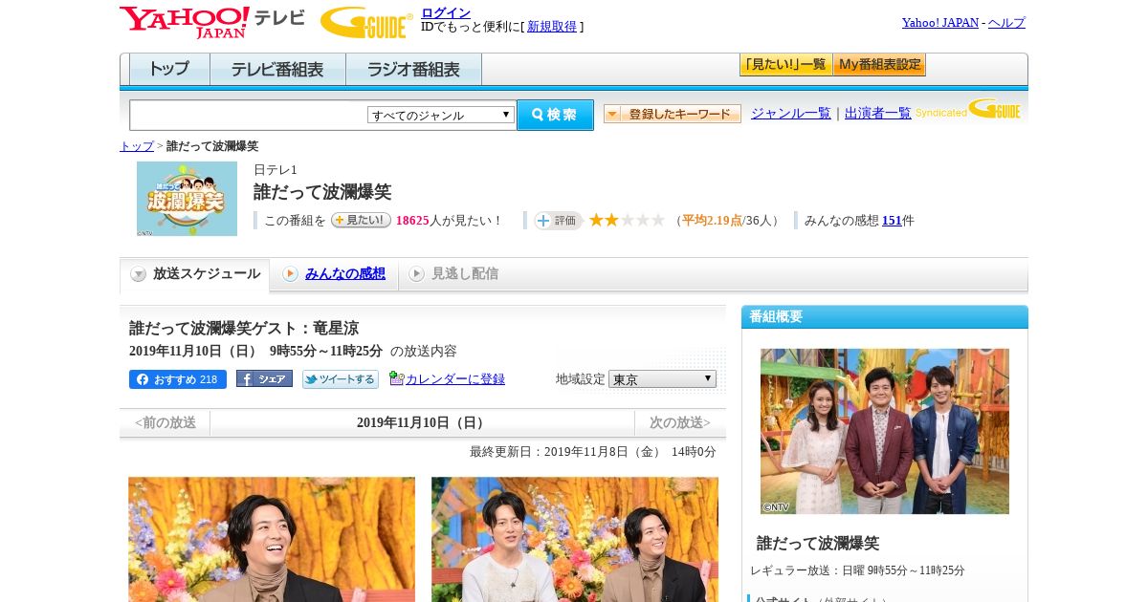Click the star rating display
The image size is (1148, 602).
pos(627,221)
